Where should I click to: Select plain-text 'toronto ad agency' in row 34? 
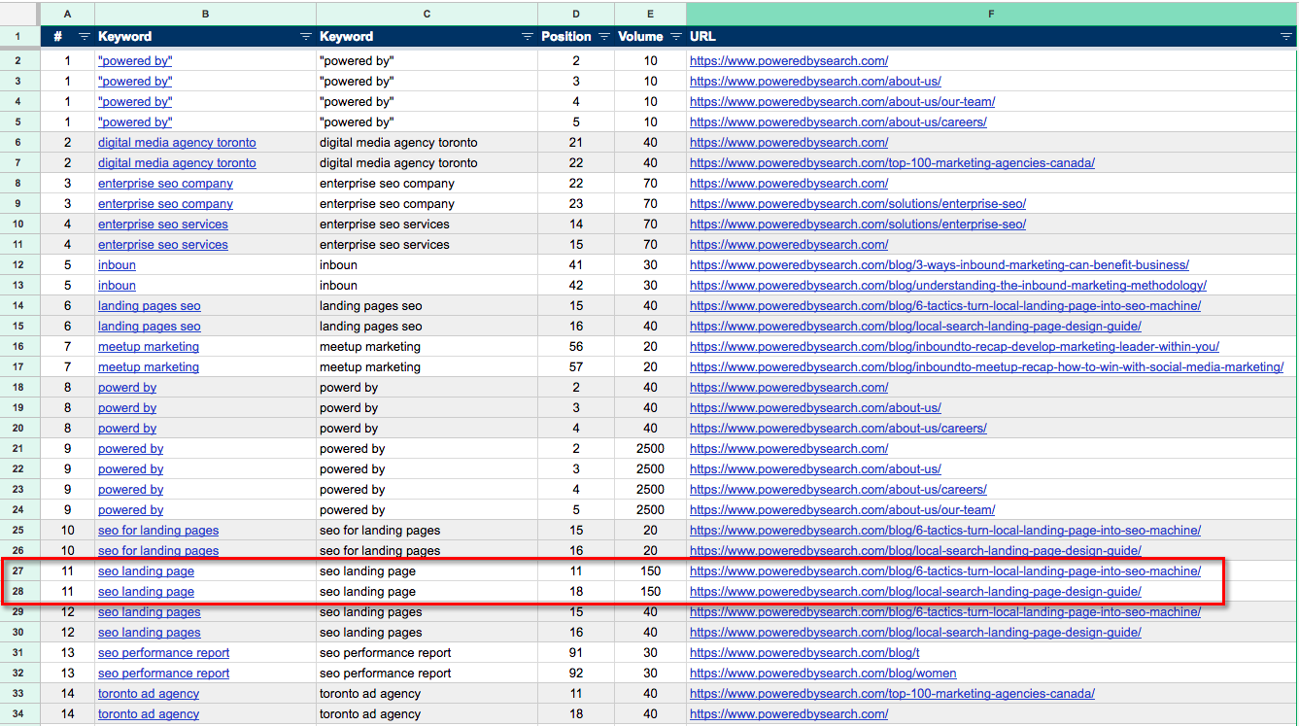(x=370, y=714)
